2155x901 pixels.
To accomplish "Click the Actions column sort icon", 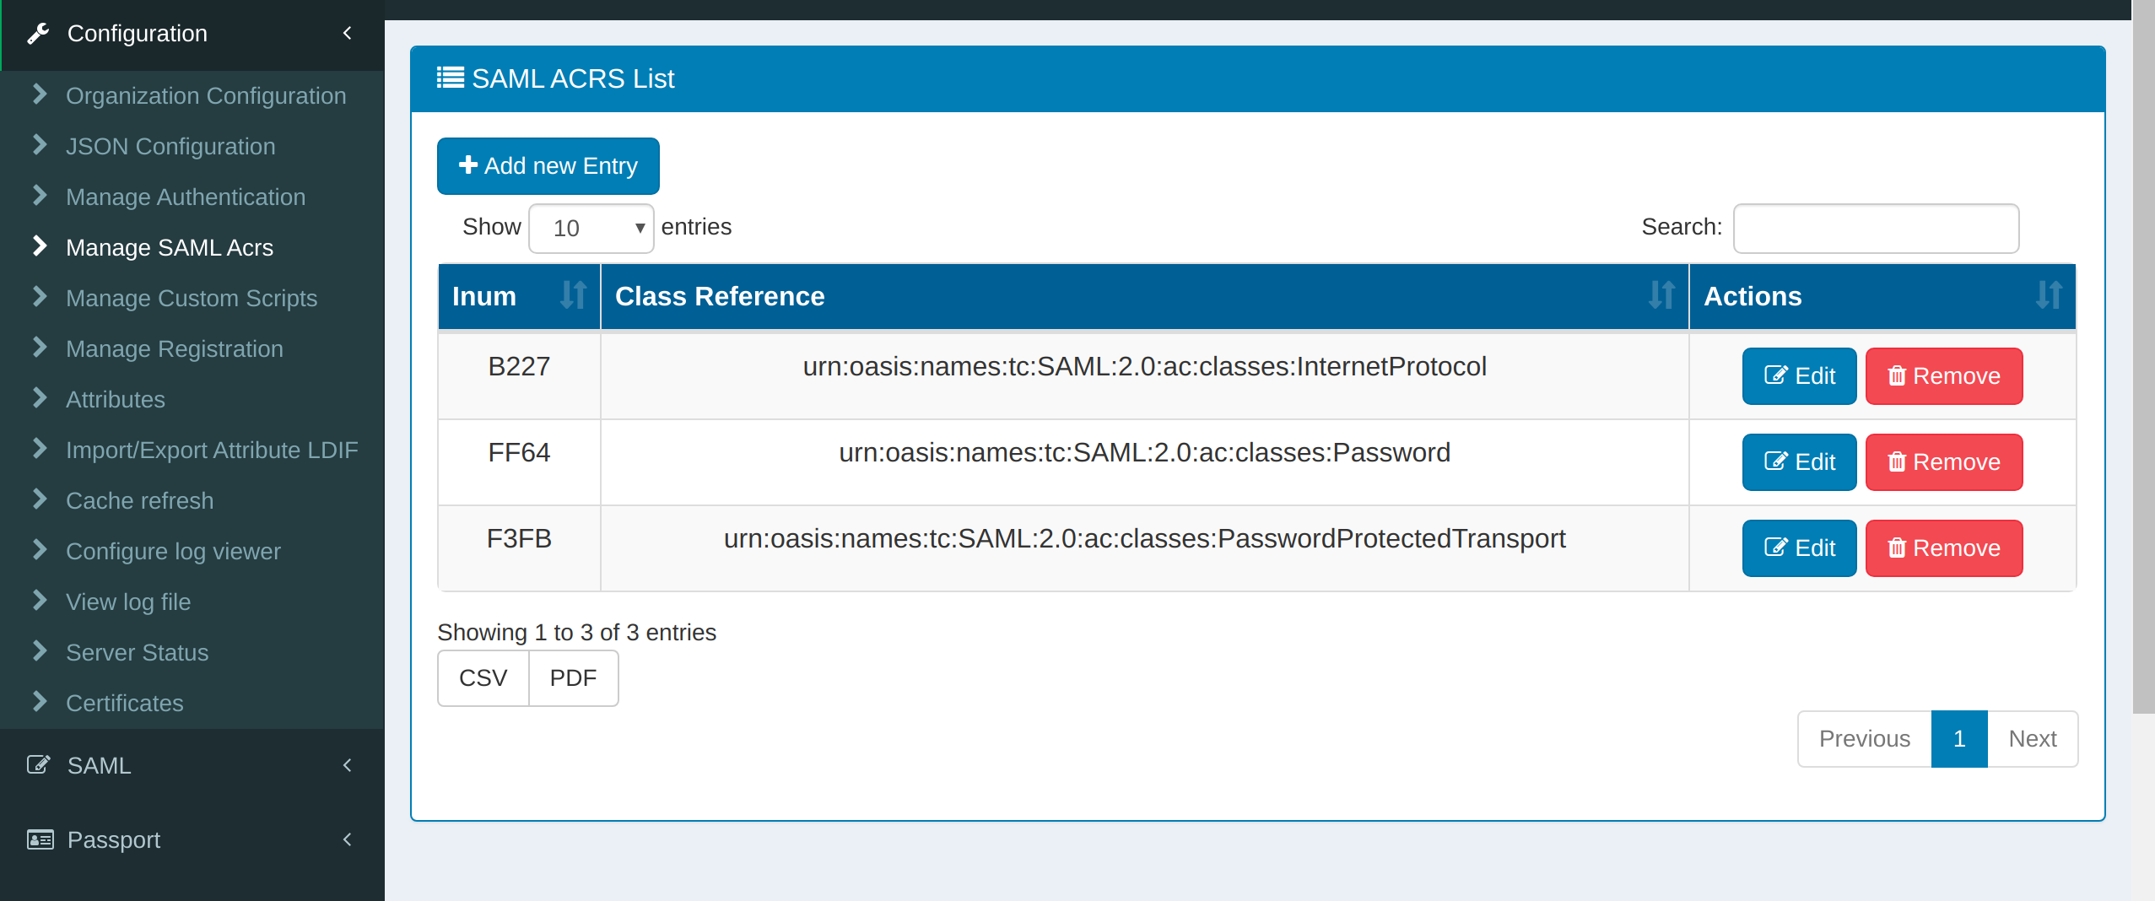I will (x=2048, y=295).
